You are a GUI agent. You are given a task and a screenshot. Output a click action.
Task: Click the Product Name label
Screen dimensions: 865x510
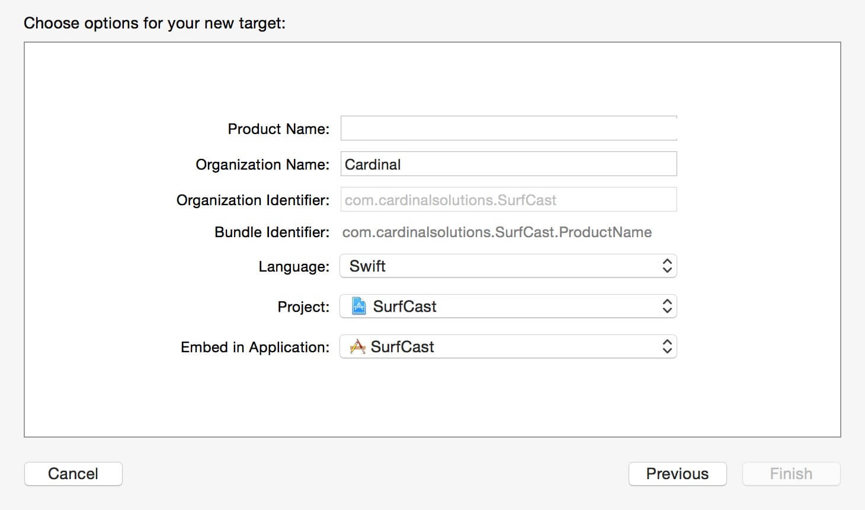[x=278, y=129]
